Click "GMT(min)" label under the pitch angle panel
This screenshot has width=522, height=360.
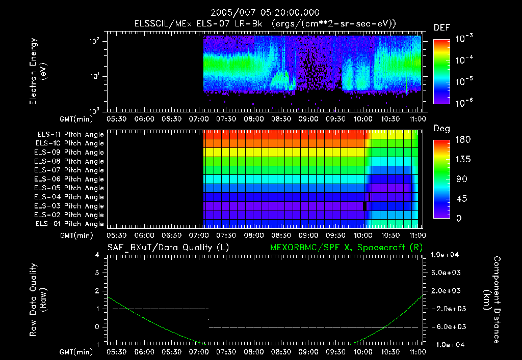click(76, 236)
